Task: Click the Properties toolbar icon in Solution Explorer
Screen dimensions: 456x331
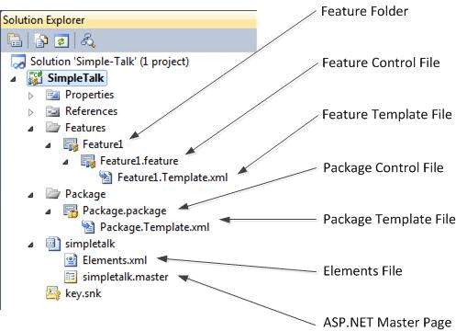Action: 15,40
